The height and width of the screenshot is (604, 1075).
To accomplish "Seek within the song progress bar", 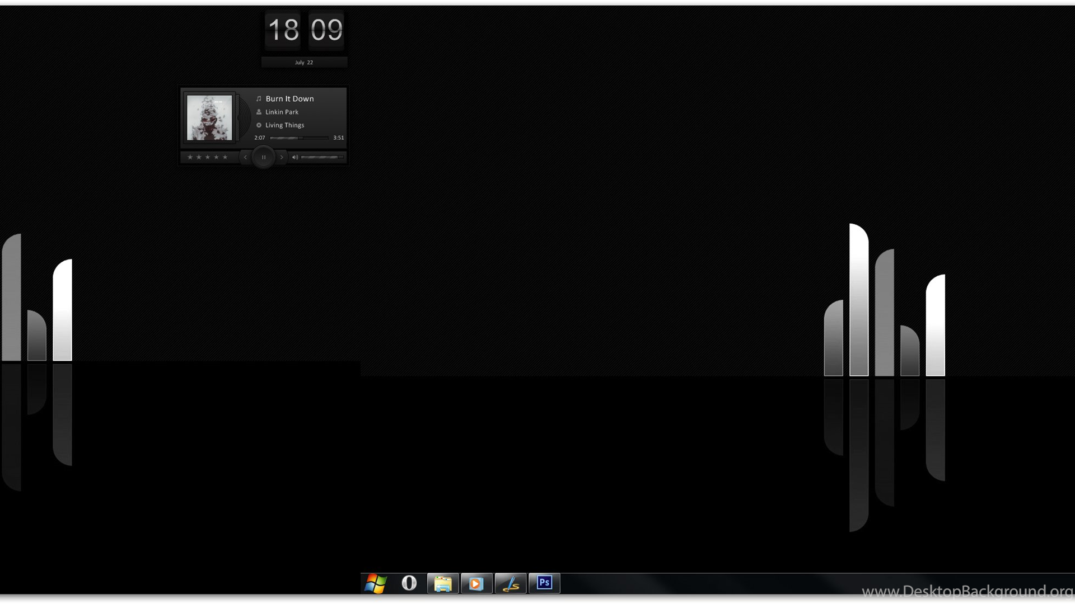I will pos(298,138).
